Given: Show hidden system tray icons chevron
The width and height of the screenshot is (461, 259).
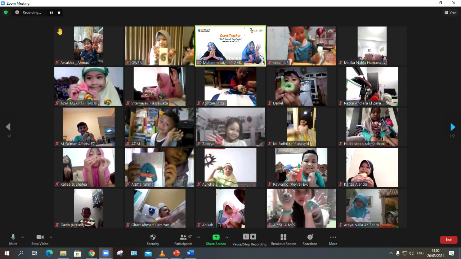Looking at the screenshot, I should (391, 253).
